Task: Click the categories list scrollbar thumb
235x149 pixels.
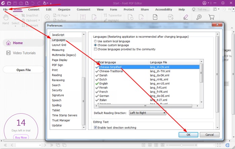Action: tap(83, 101)
